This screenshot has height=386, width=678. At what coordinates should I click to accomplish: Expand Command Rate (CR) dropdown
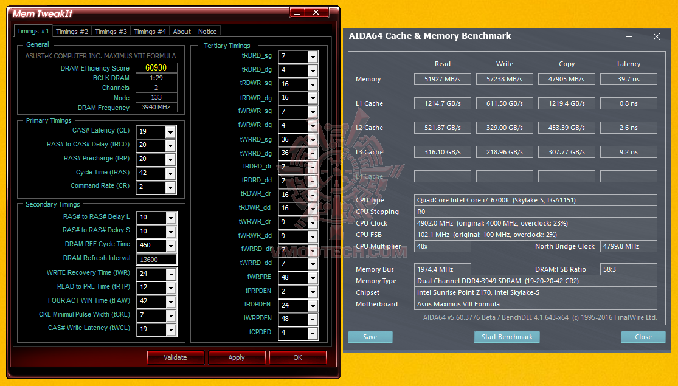(170, 187)
